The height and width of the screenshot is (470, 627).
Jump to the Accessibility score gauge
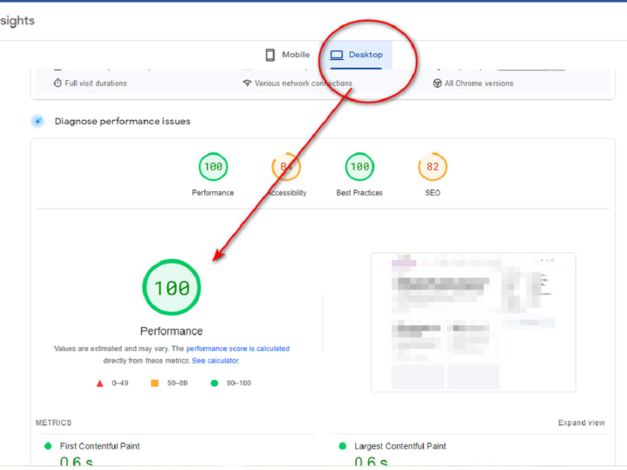pos(286,167)
